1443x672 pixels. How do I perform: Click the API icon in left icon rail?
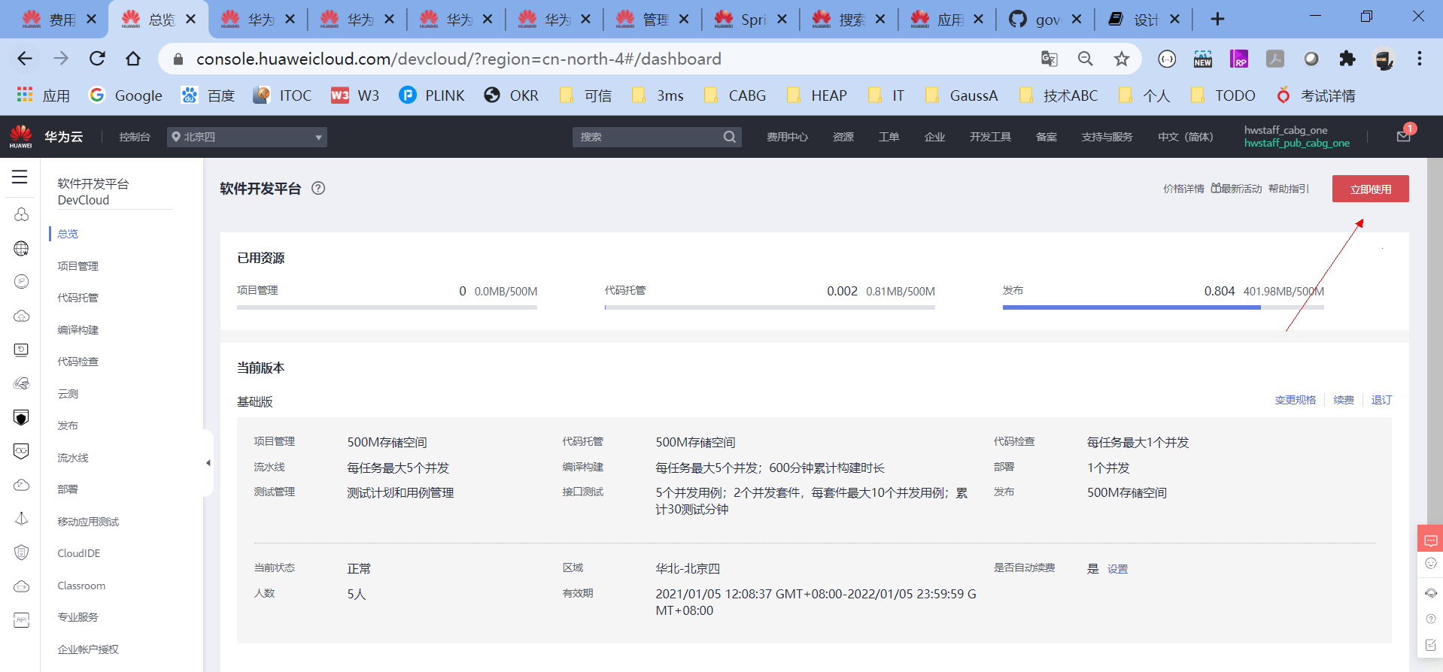pyautogui.click(x=21, y=619)
